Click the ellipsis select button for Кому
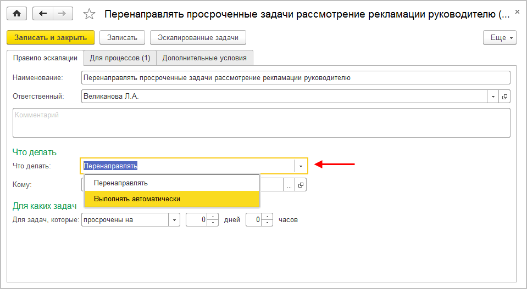Image resolution: width=527 pixels, height=289 pixels. point(289,185)
